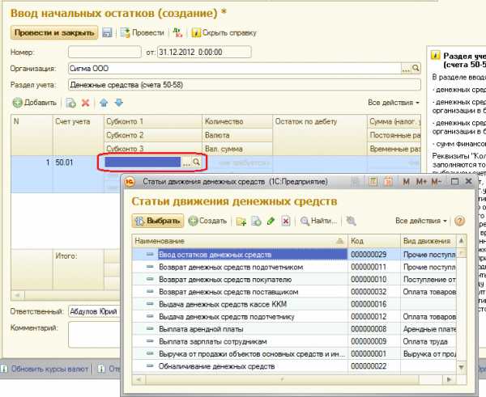Click the cancel search icon after Найти
The image size is (486, 397).
click(x=351, y=221)
